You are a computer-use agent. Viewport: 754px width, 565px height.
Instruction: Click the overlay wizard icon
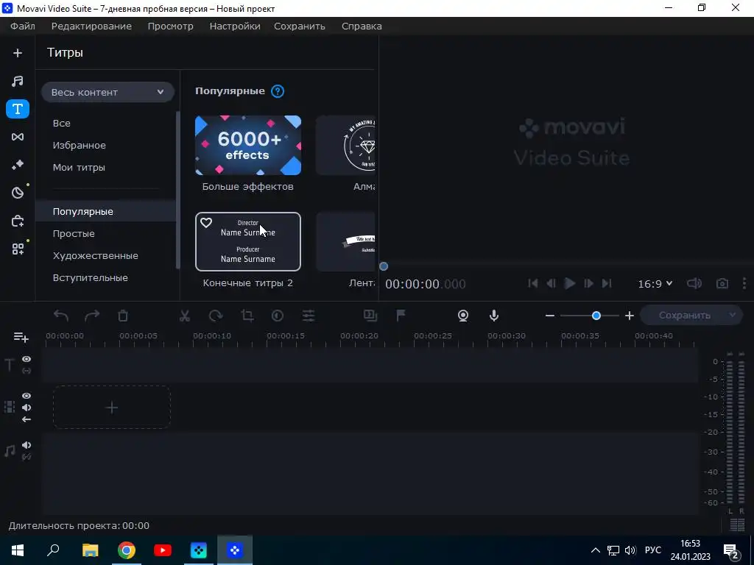tap(370, 315)
